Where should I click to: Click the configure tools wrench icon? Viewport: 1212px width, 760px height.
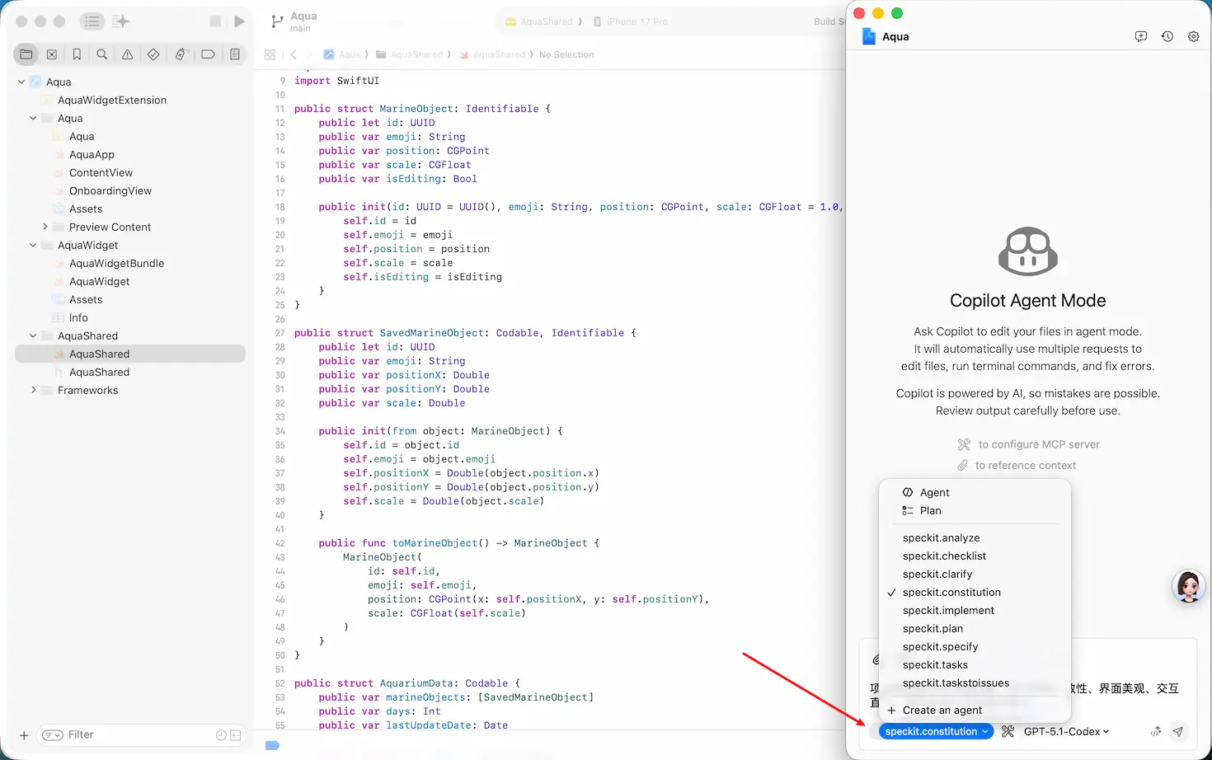pos(1008,731)
